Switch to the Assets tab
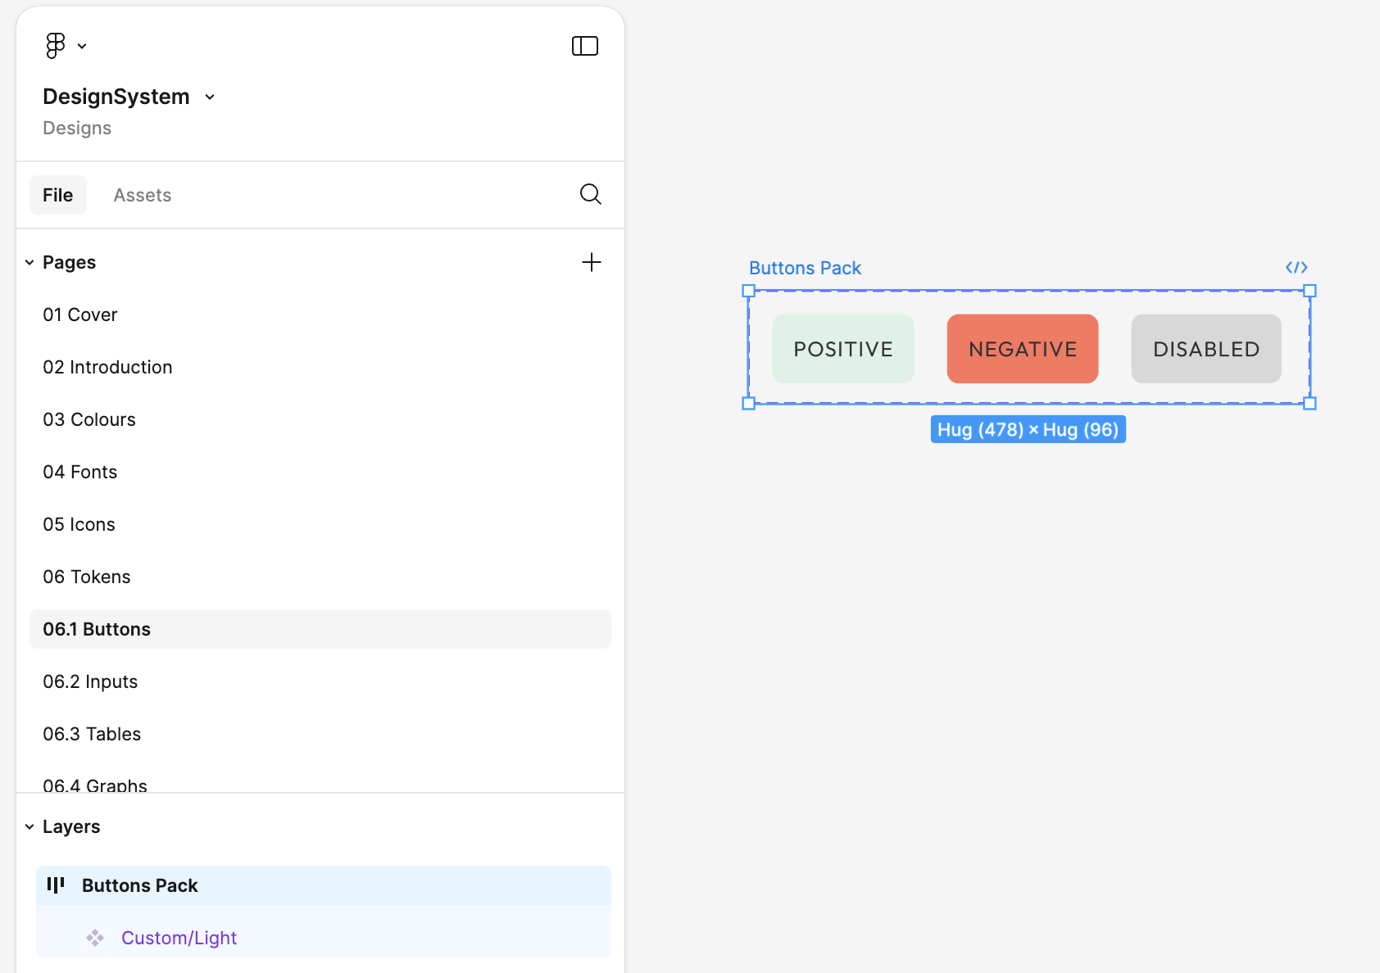The height and width of the screenshot is (973, 1380). pyautogui.click(x=143, y=195)
